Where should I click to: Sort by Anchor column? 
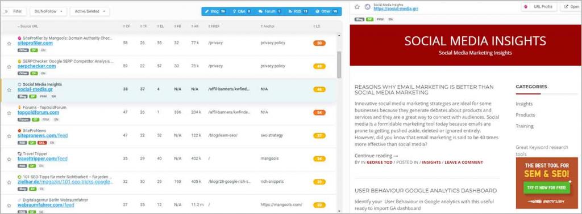coord(267,26)
